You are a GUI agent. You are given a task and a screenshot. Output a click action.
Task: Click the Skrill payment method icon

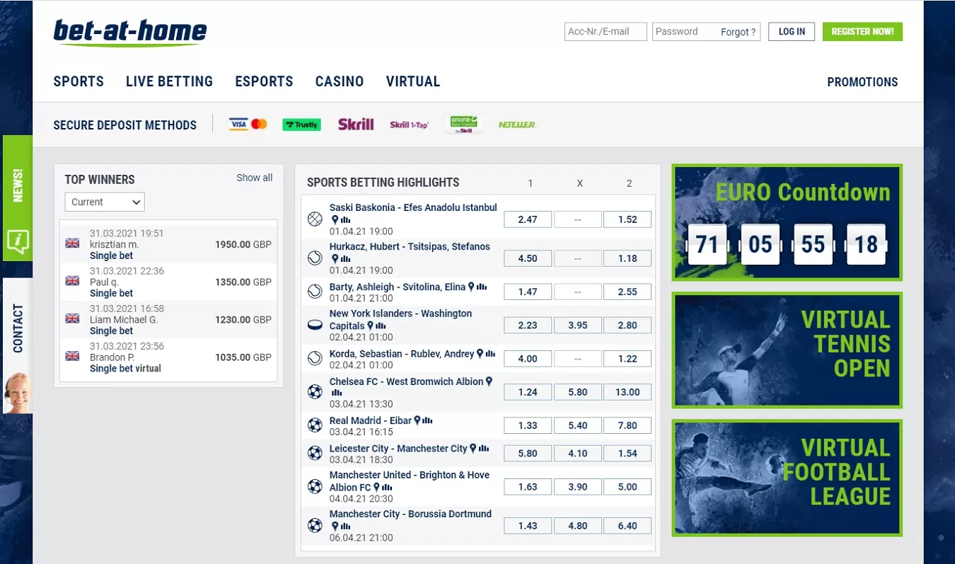pyautogui.click(x=356, y=125)
